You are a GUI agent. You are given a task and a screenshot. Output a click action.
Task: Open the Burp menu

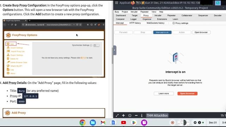(117, 12)
